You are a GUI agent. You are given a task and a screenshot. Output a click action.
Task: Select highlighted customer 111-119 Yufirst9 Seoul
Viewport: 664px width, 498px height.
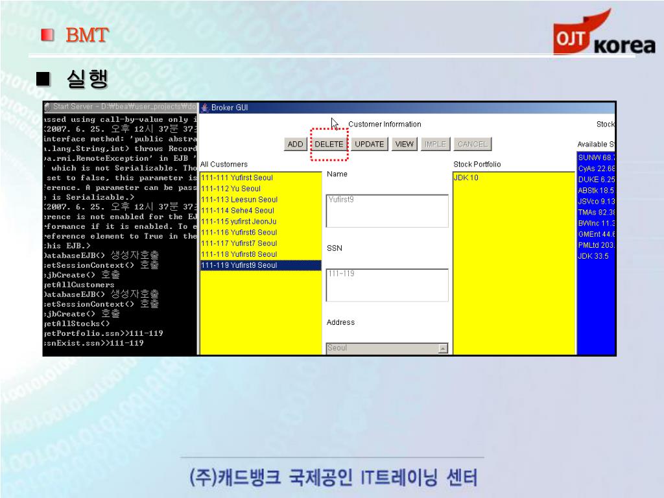(261, 265)
